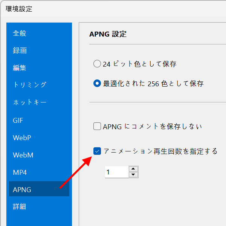The image size is (226, 226).
Task: Select the APNG sidebar item
Action: click(x=39, y=189)
